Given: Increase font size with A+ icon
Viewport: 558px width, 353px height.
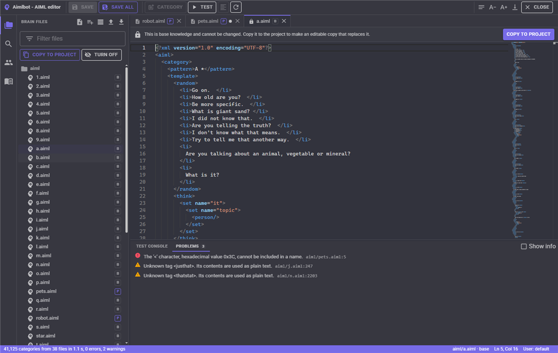Looking at the screenshot, I should 504,7.
